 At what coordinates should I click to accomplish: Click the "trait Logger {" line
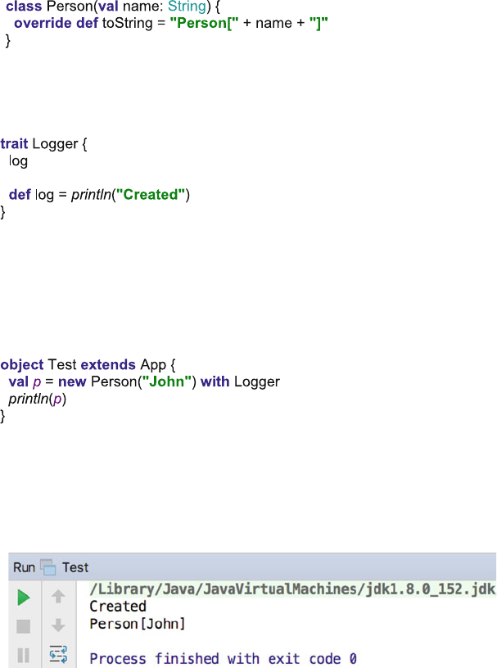coord(43,144)
